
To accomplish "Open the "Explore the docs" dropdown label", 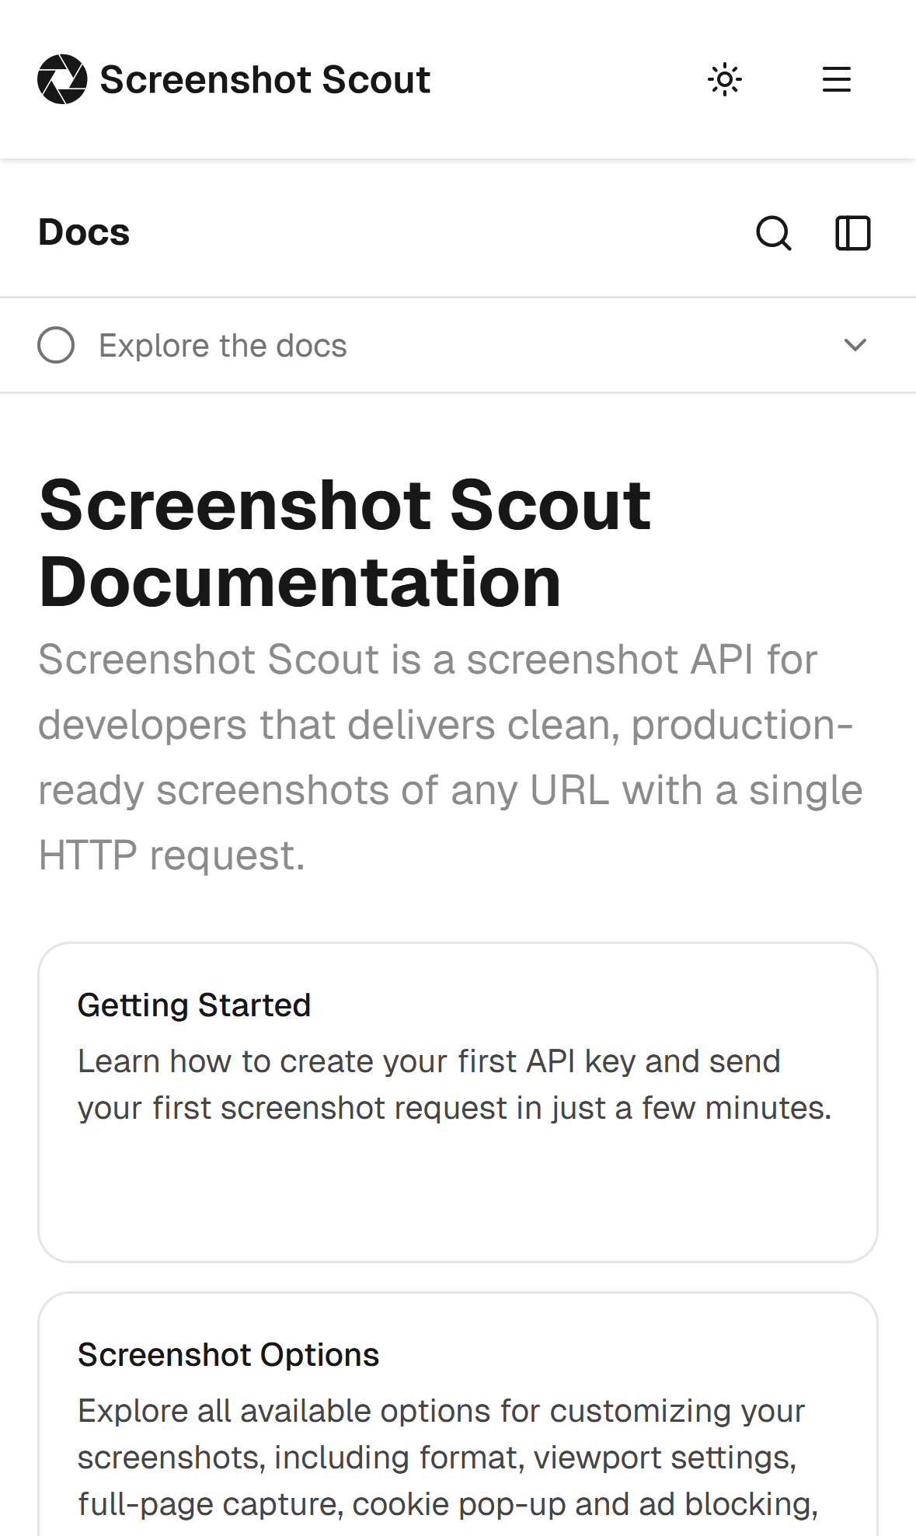I will tap(223, 346).
